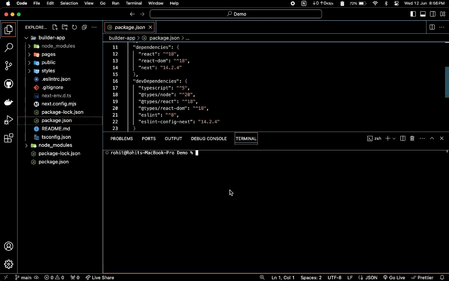
Task: Close the terminal panel
Action: pyautogui.click(x=442, y=138)
